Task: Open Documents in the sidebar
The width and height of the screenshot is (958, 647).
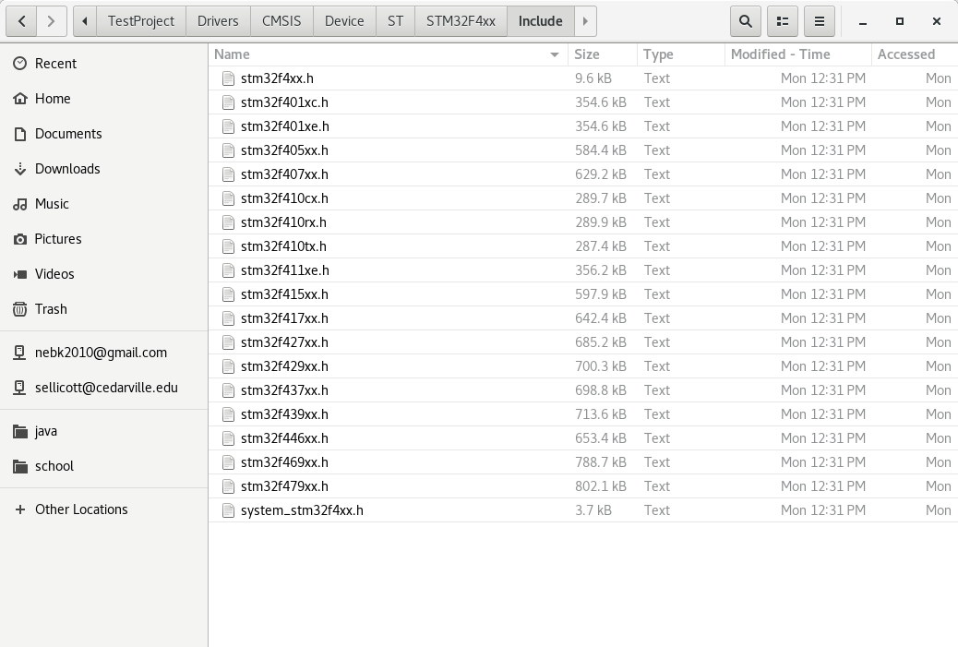Action: click(x=104, y=134)
